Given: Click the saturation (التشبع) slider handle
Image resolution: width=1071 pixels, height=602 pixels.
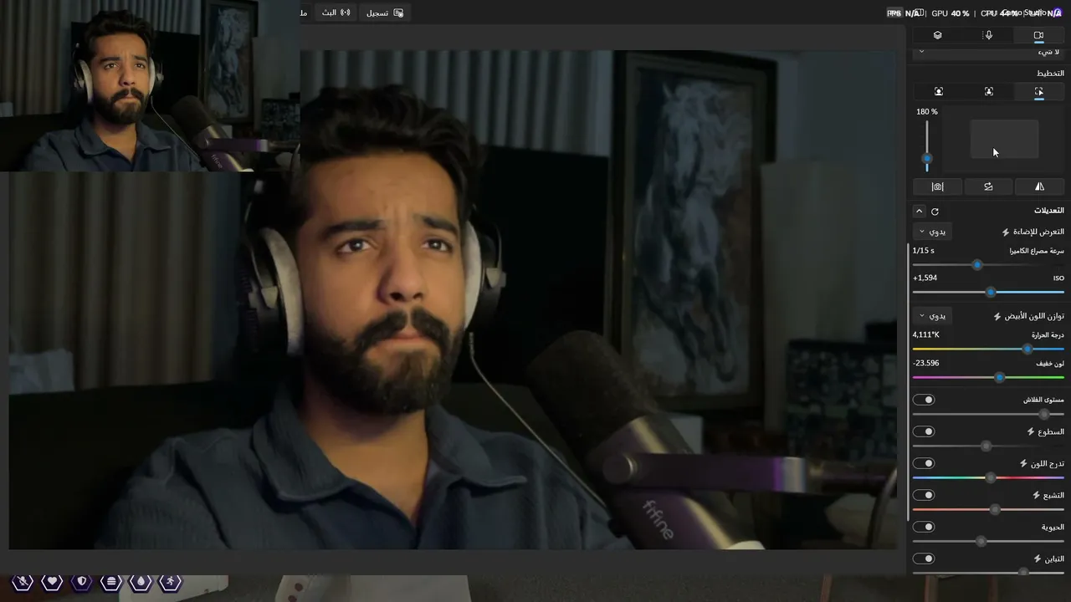Looking at the screenshot, I should tap(995, 510).
